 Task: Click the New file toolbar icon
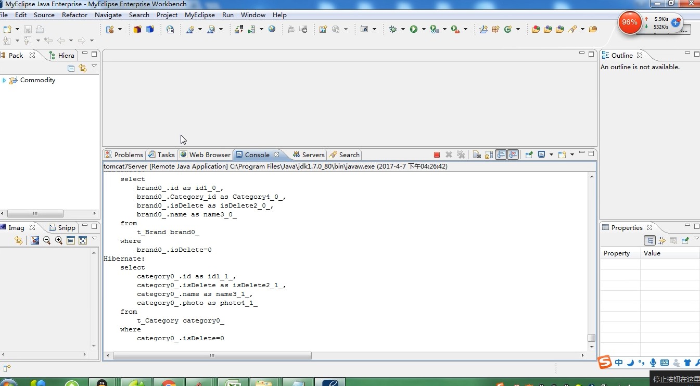7,29
